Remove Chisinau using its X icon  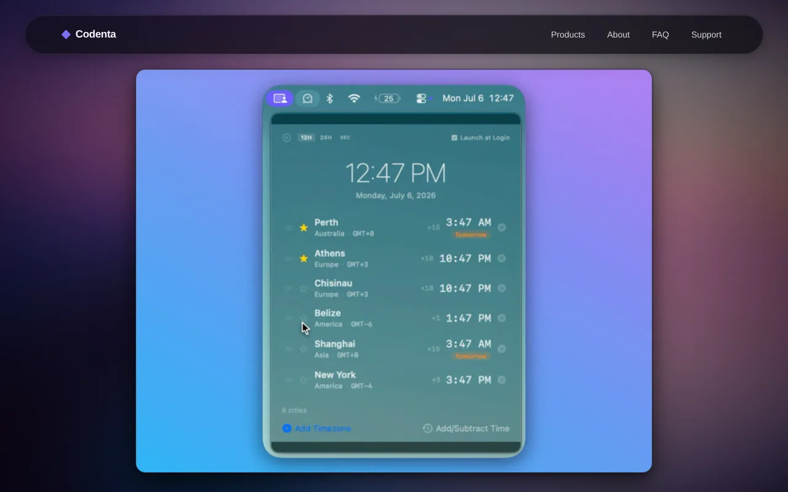[502, 288]
